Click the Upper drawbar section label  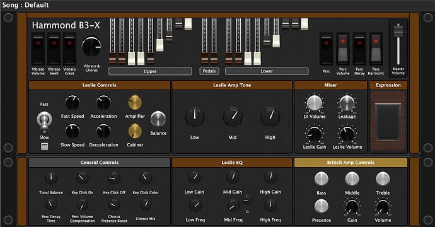click(150, 71)
